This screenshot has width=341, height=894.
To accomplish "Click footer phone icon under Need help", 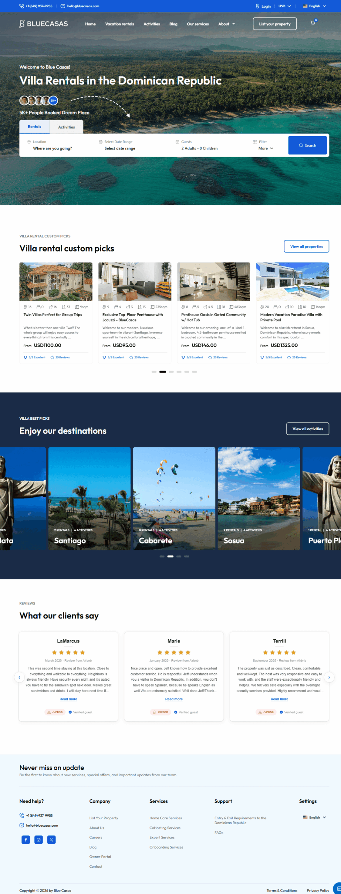I will coord(22,815).
